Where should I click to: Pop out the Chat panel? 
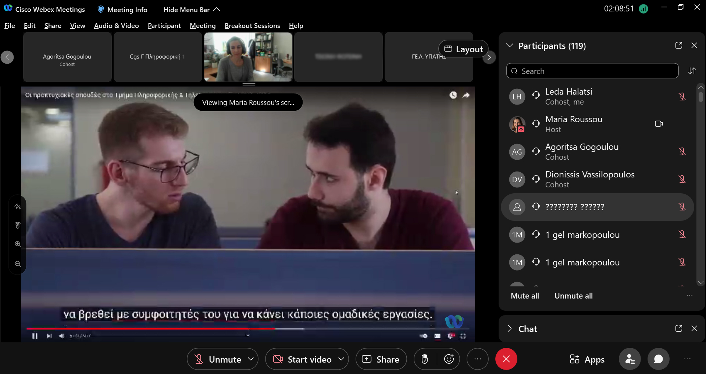tap(679, 328)
